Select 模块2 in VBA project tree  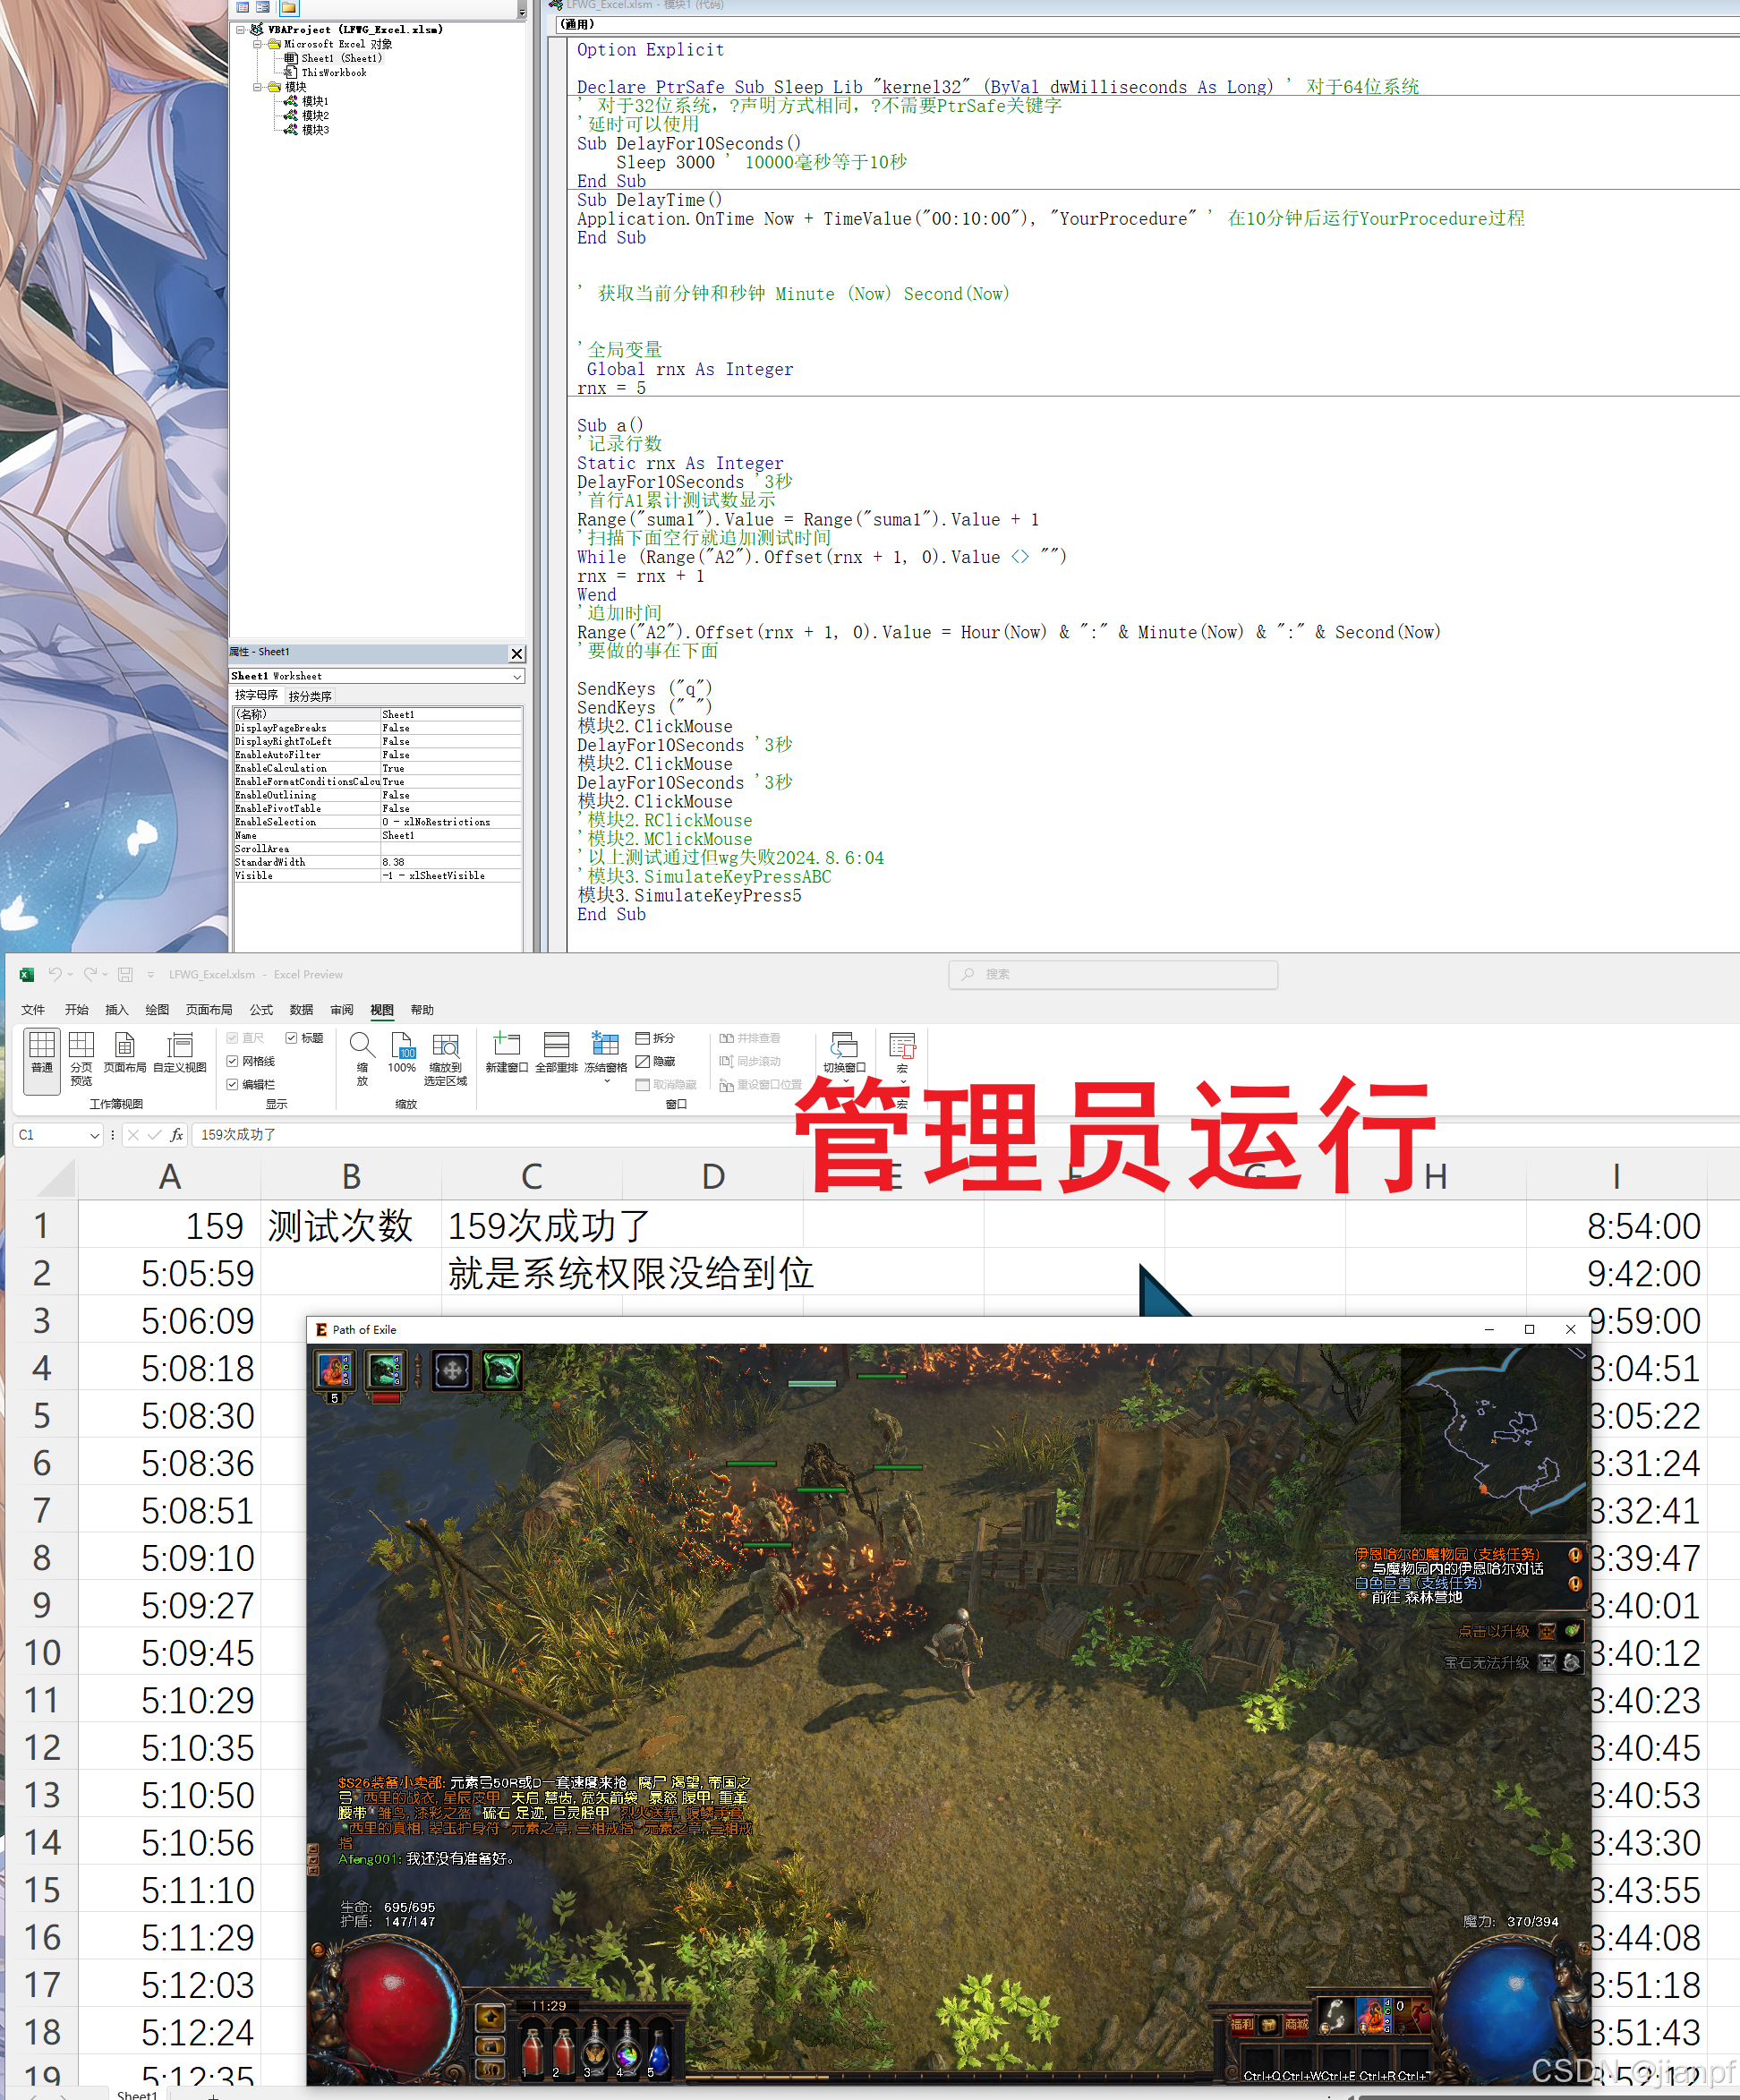[x=315, y=115]
